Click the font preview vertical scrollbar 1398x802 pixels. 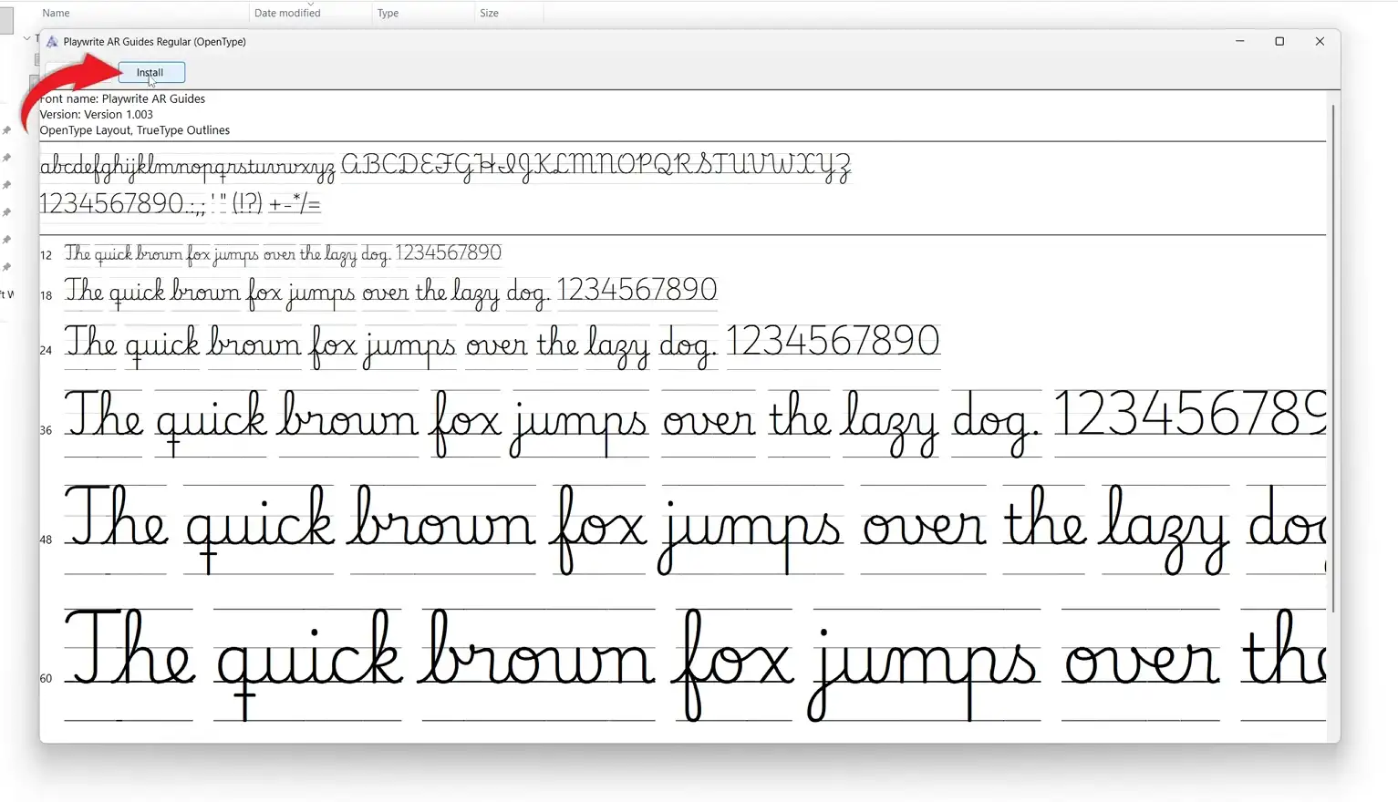pyautogui.click(x=1333, y=358)
